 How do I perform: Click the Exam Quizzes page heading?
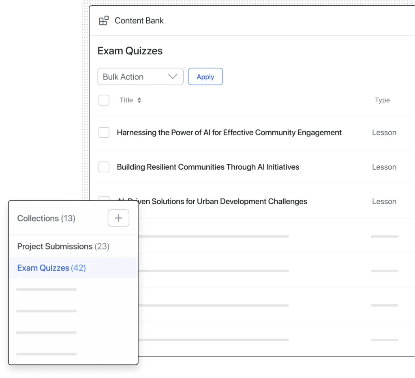(130, 51)
